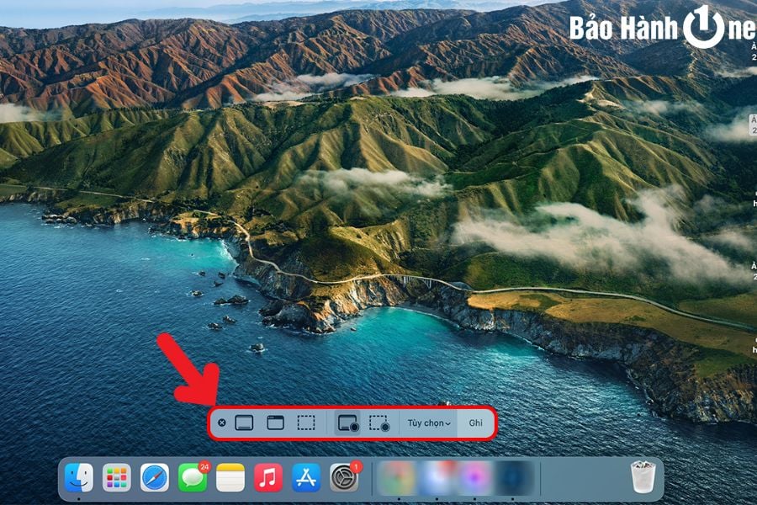Click the Bảo Hành One logo

[x=662, y=27]
